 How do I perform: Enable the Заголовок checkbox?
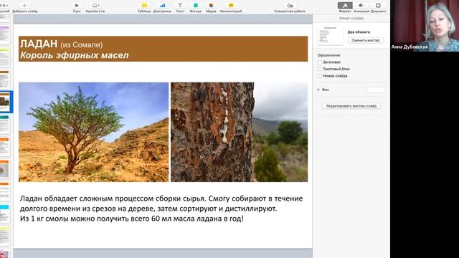pos(320,62)
